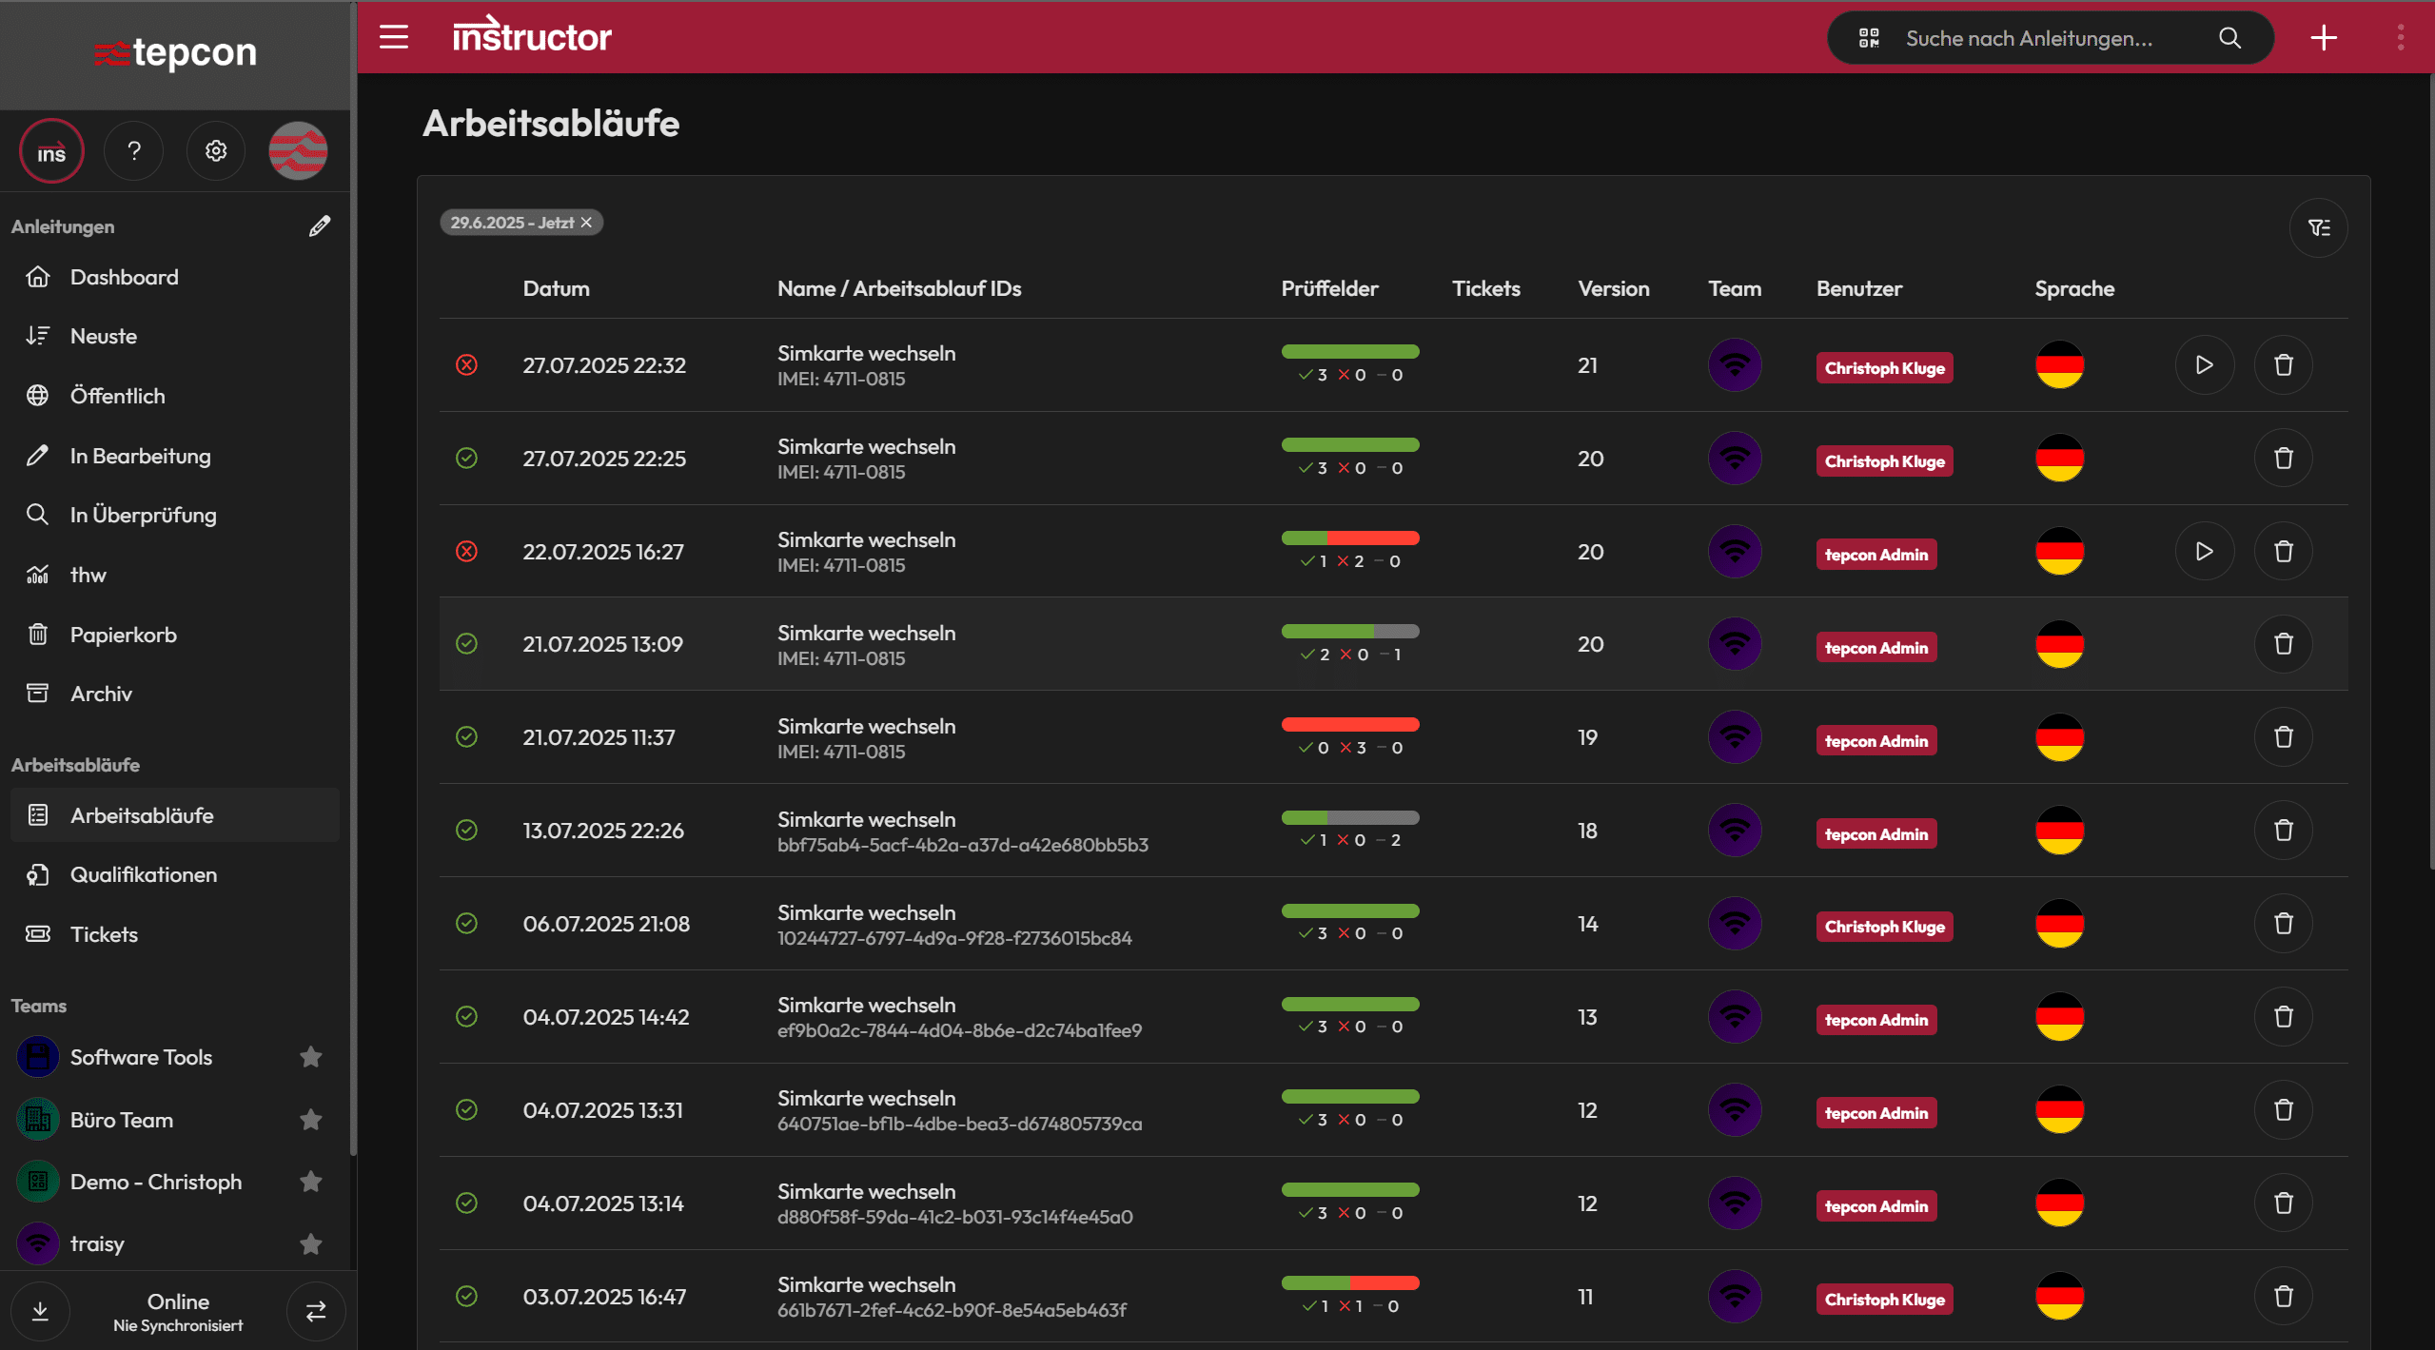Click the edit pencil next to Anleitungen

coord(320,226)
